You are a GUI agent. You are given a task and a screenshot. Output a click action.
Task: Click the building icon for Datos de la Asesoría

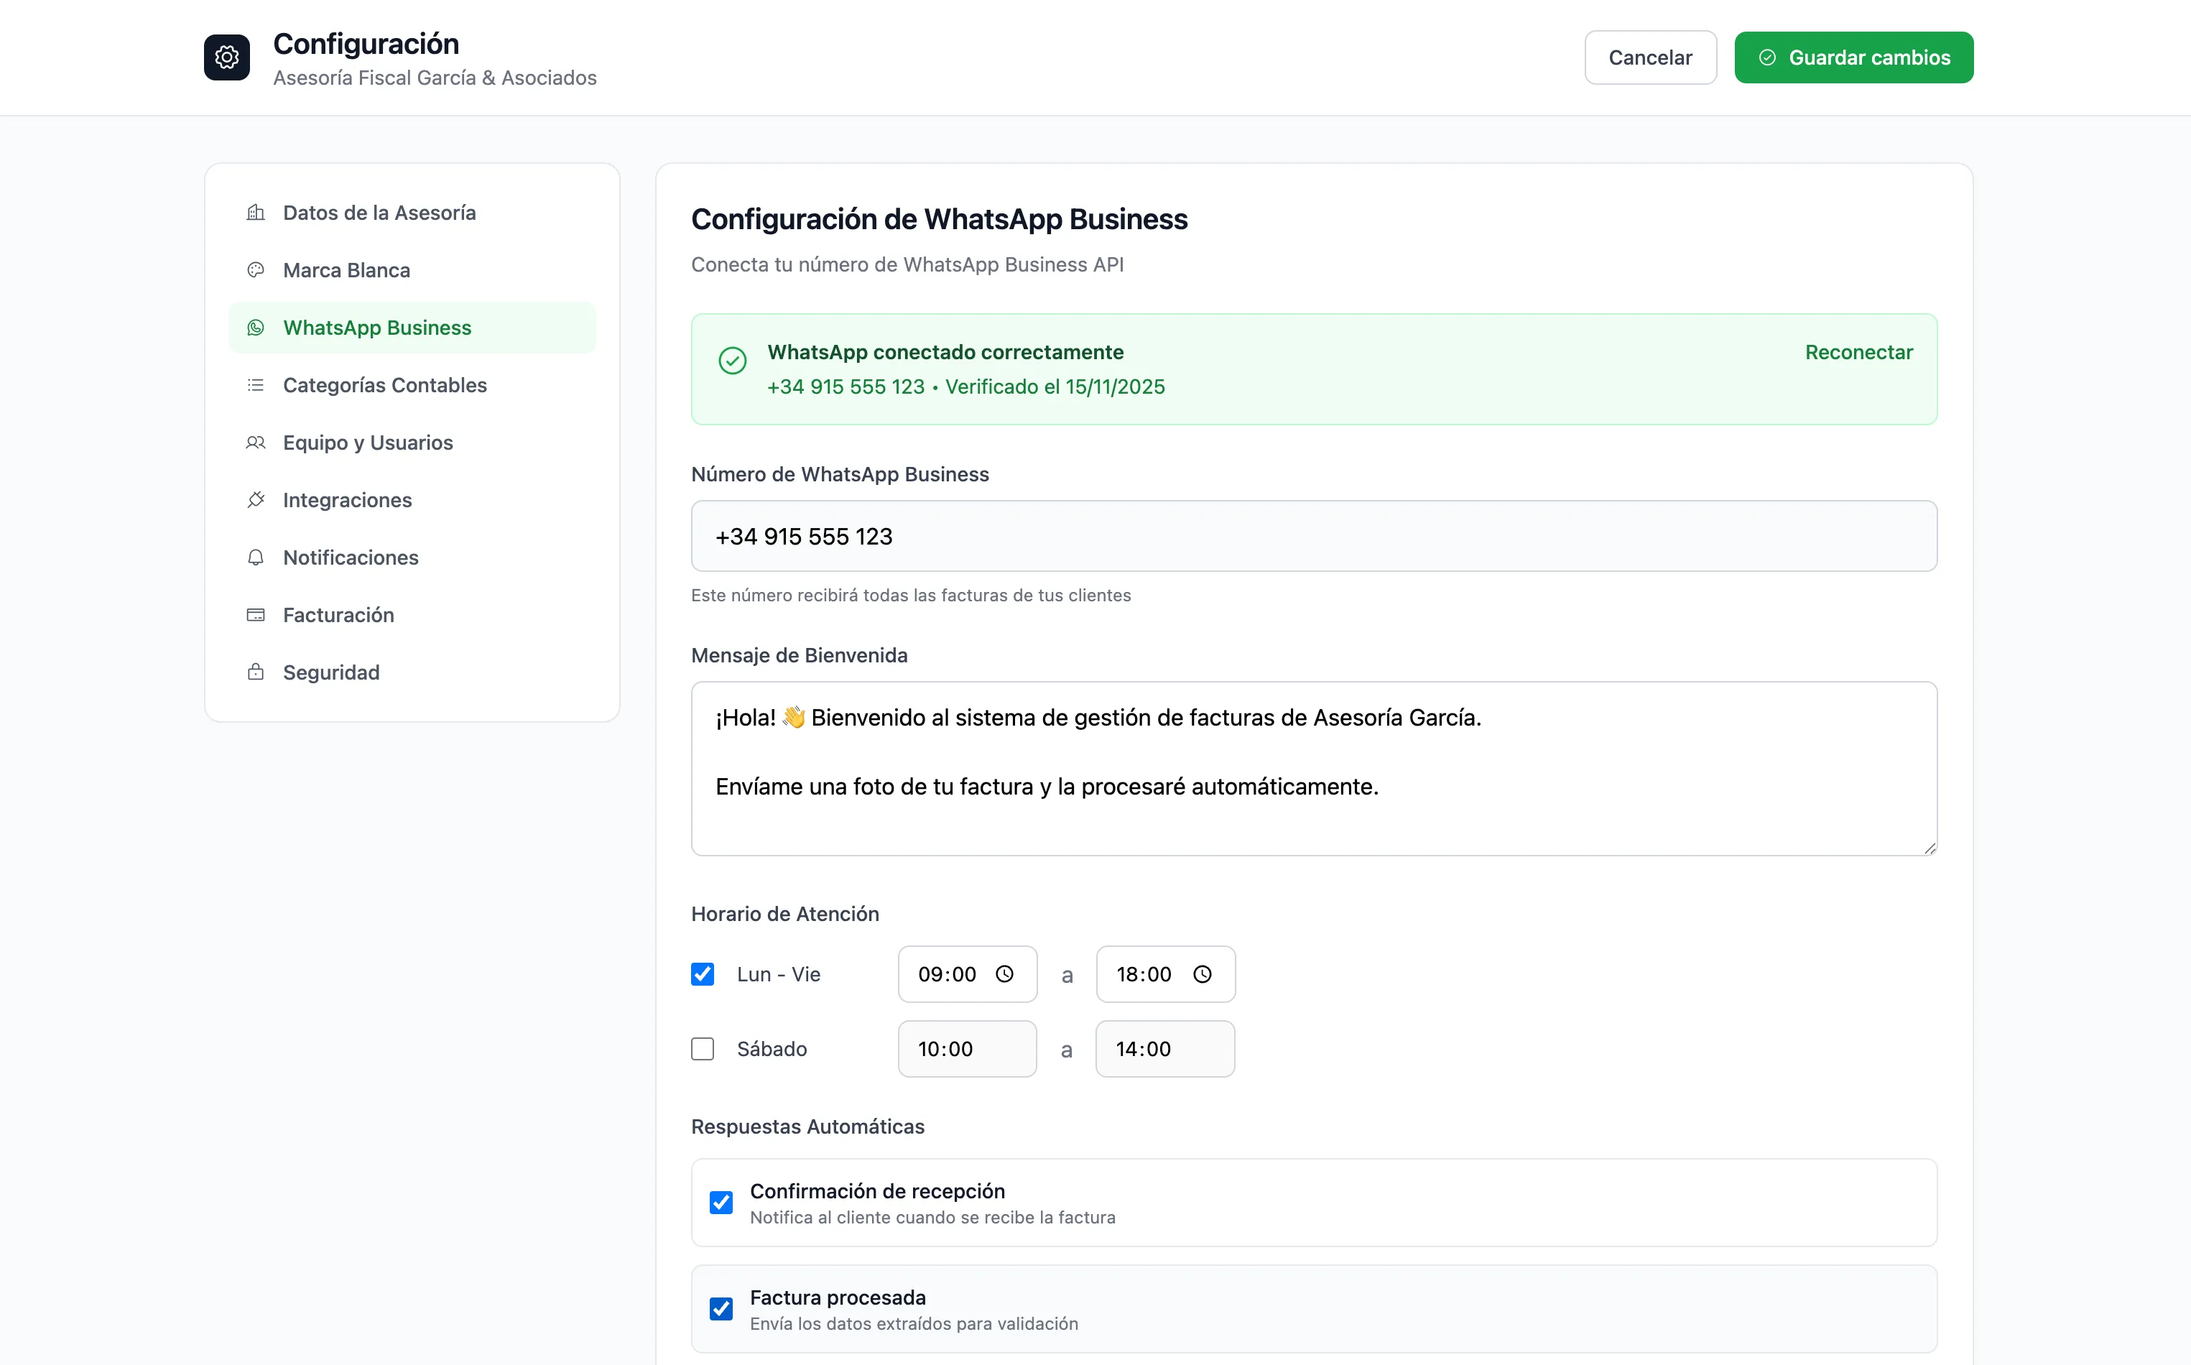point(256,212)
